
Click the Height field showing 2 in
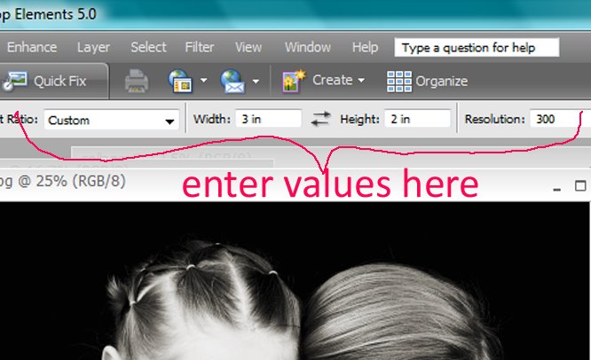[417, 119]
